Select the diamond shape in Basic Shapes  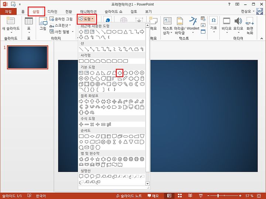point(120,73)
